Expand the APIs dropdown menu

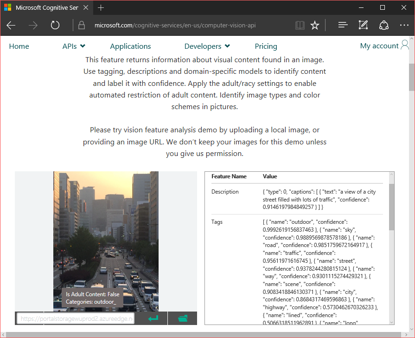pyautogui.click(x=74, y=46)
